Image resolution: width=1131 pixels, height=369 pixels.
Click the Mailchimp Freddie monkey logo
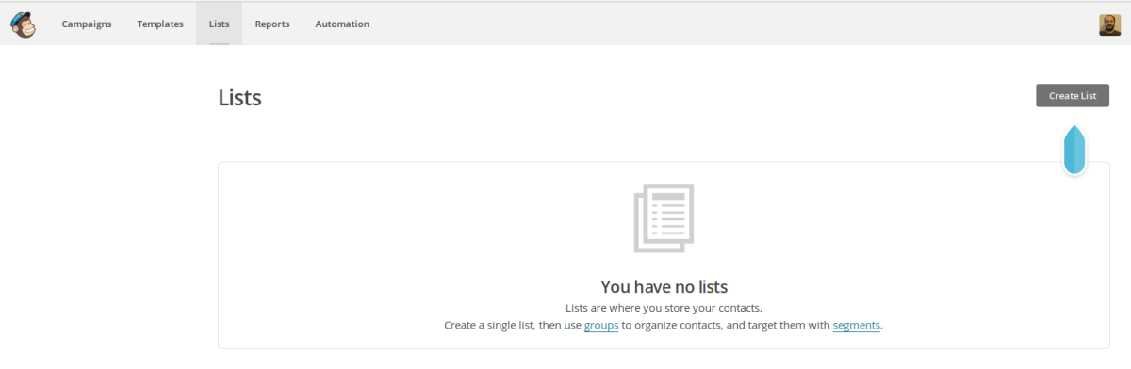pos(24,24)
